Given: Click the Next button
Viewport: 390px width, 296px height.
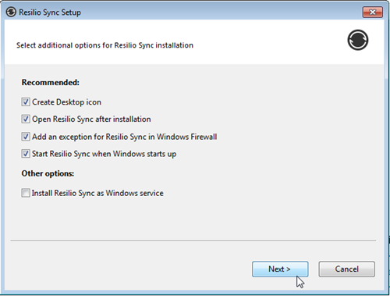Looking at the screenshot, I should (280, 269).
